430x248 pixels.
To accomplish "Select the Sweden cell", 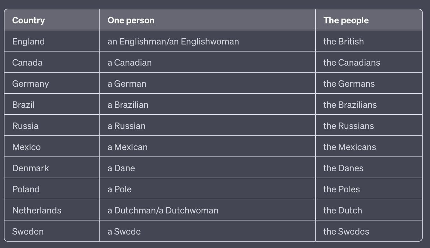I will pos(52,231).
